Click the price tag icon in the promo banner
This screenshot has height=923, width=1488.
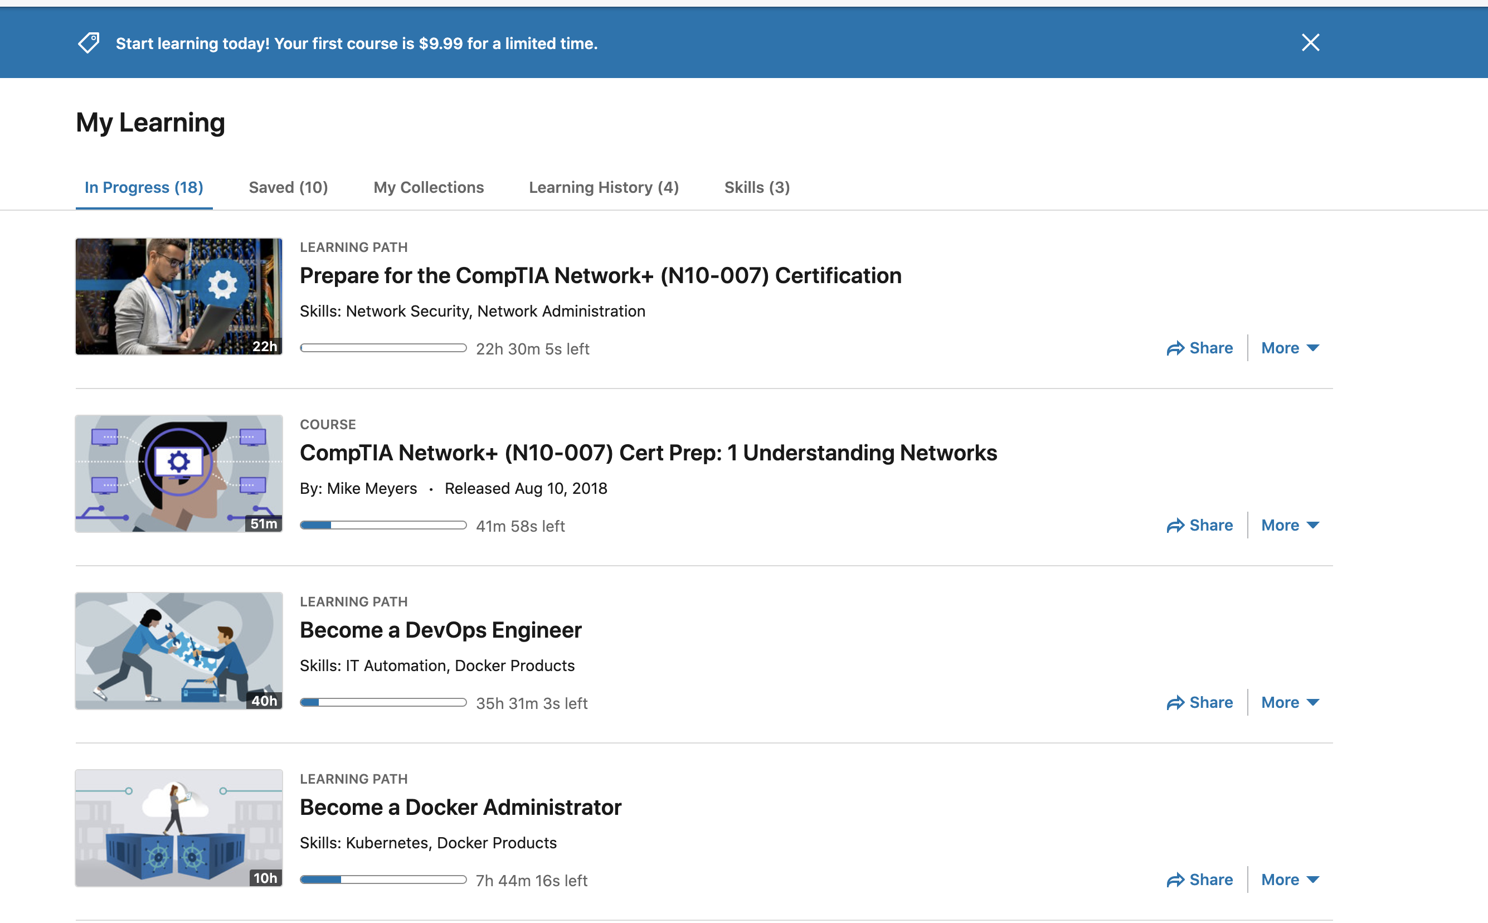[x=89, y=43]
